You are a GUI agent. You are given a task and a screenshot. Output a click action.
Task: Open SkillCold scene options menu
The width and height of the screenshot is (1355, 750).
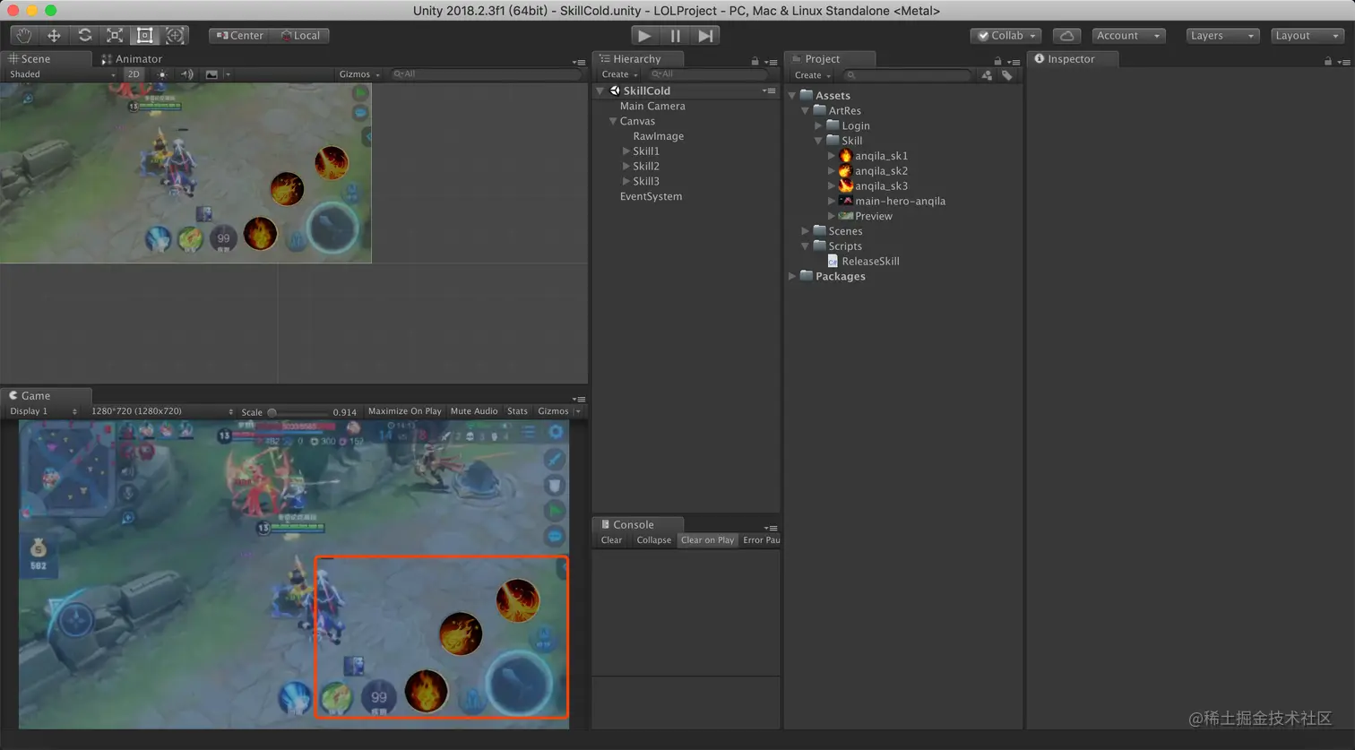(769, 91)
